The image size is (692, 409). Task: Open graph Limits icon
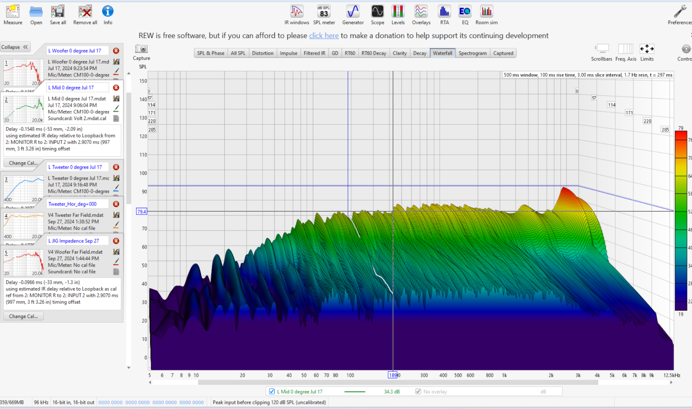click(x=647, y=49)
